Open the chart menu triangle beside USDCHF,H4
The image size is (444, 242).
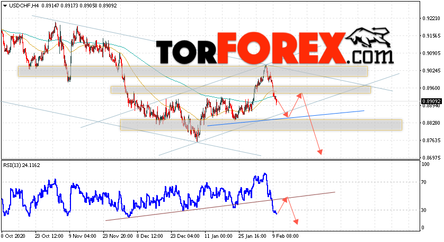click(x=5, y=6)
